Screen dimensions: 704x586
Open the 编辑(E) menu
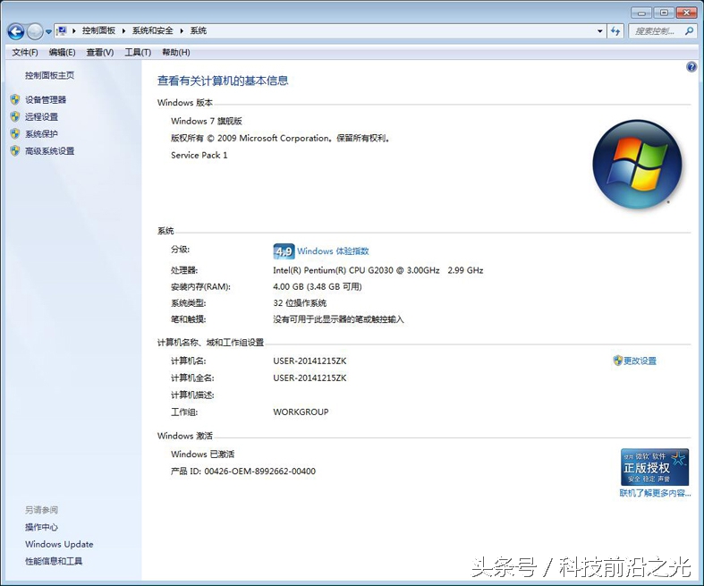point(62,53)
